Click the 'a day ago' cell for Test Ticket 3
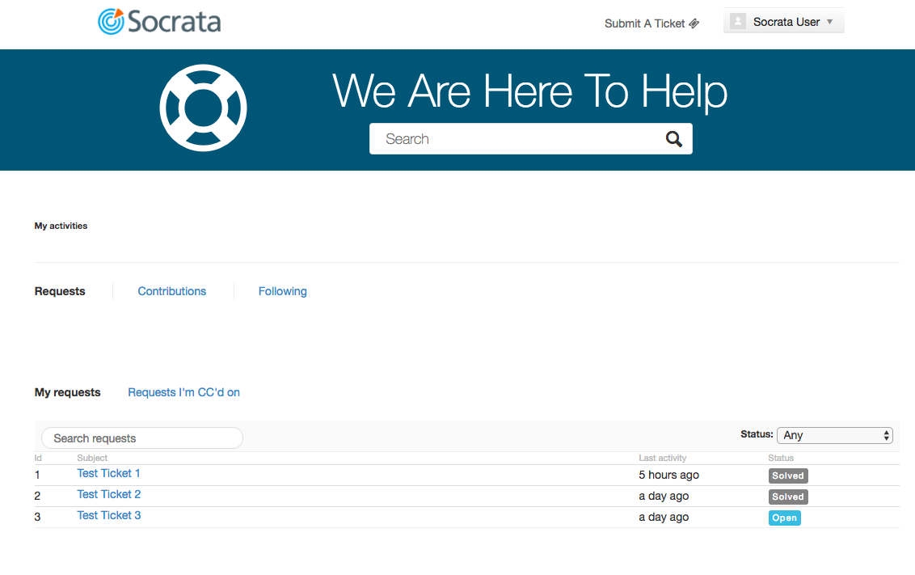 tap(664, 518)
